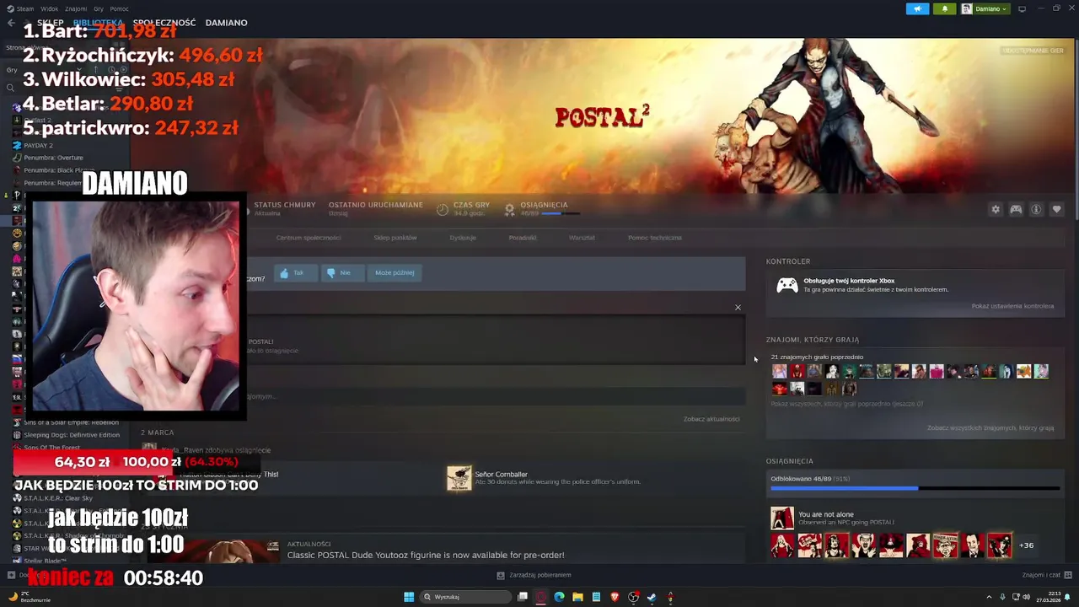Viewport: 1079px width, 607px height.
Task: Open Windows Start button
Action: tap(409, 597)
